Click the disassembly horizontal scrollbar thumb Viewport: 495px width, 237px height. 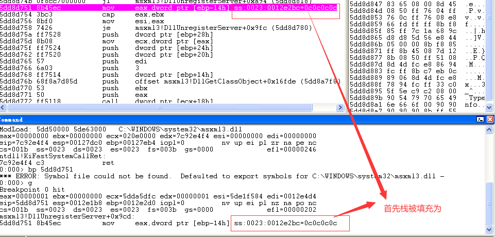pyautogui.click(x=160, y=108)
